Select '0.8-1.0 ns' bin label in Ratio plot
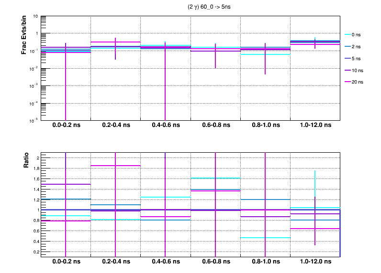 [265, 262]
